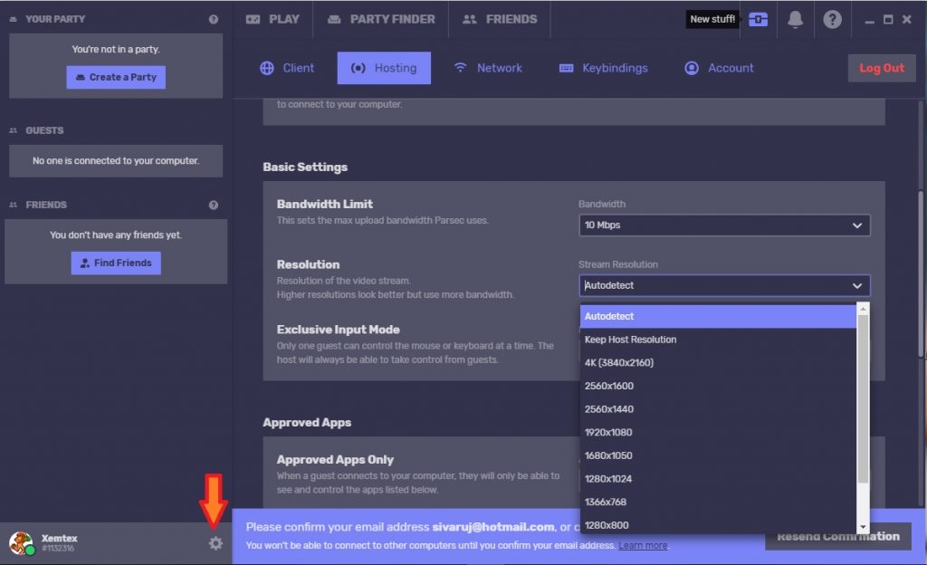Choose 4K (3840x2160) resolution

(718, 363)
